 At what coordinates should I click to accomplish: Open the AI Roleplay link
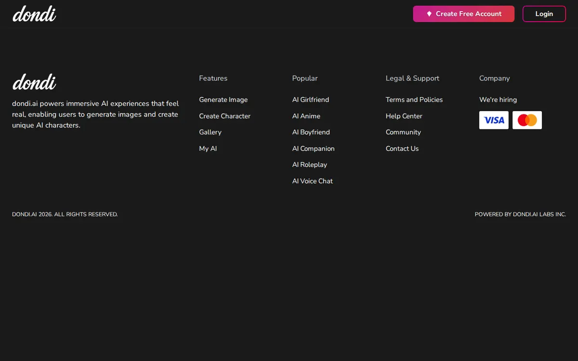click(x=310, y=165)
